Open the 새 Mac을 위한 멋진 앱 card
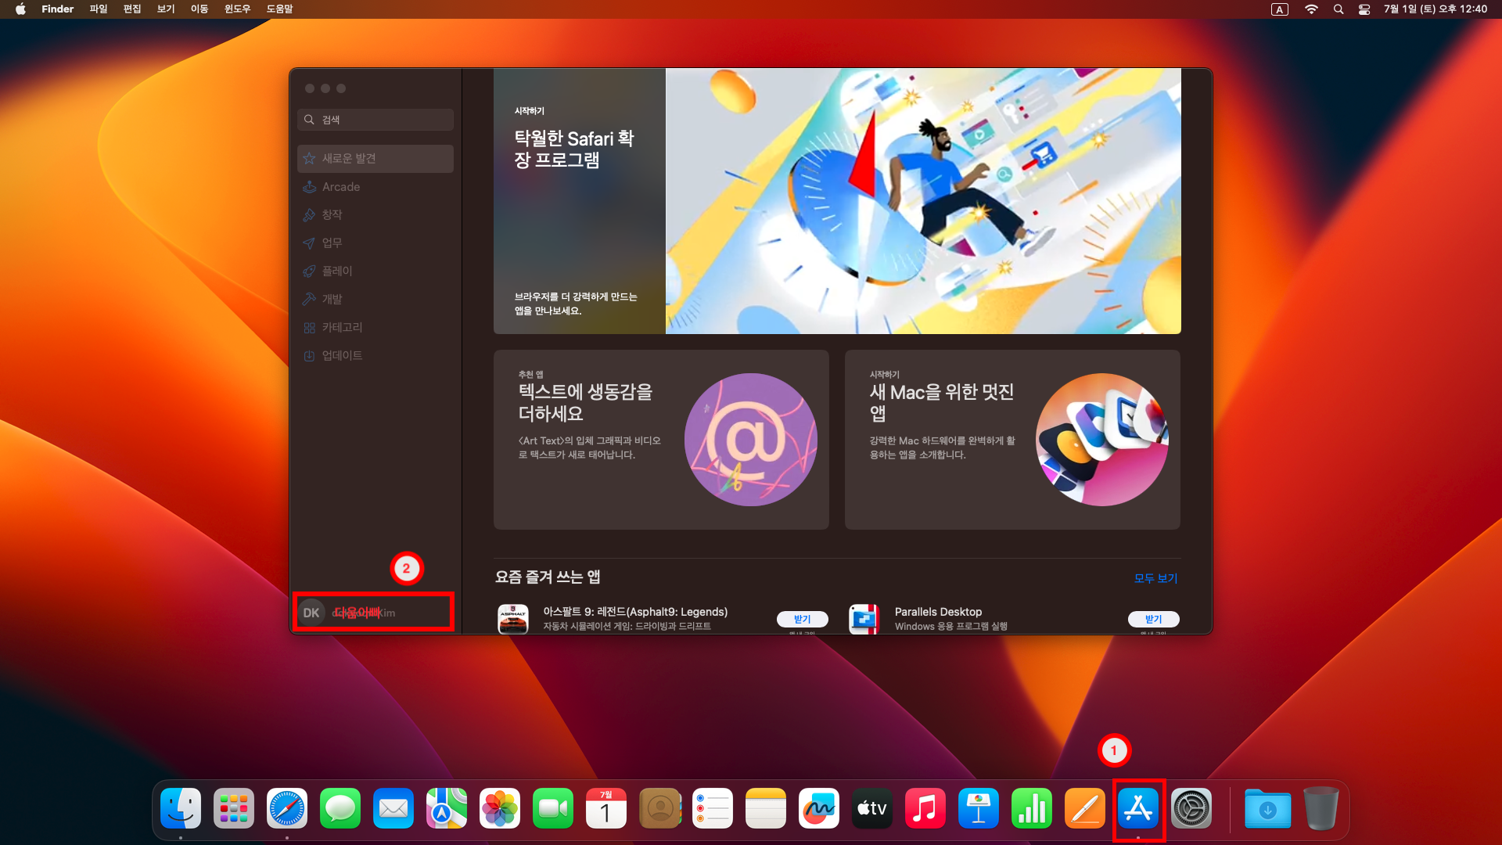 [x=1012, y=440]
